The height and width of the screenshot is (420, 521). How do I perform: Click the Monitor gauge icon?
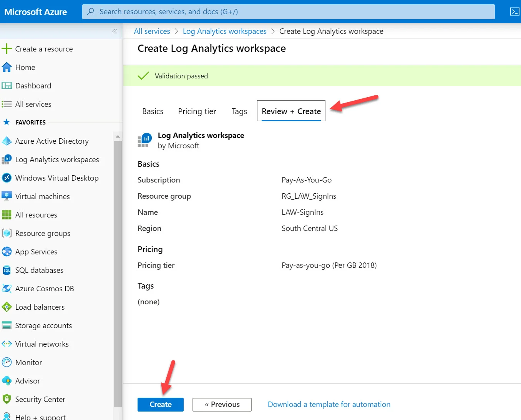[x=7, y=362]
